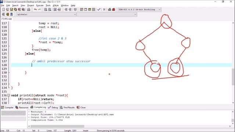Open the AStyle menu
The width and height of the screenshot is (235, 132).
pyautogui.click(x=55, y=5)
